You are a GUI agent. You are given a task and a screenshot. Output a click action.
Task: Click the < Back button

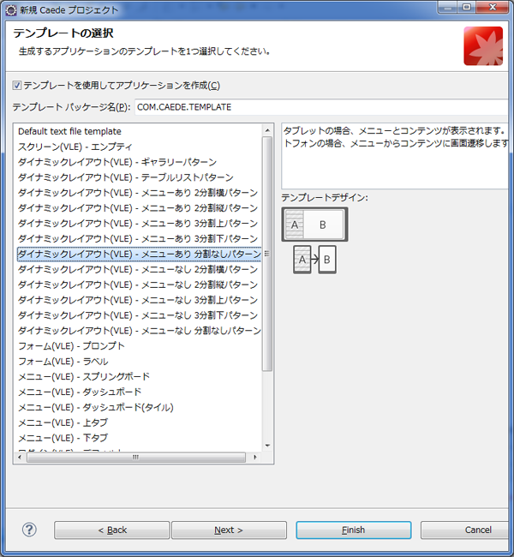(x=112, y=530)
